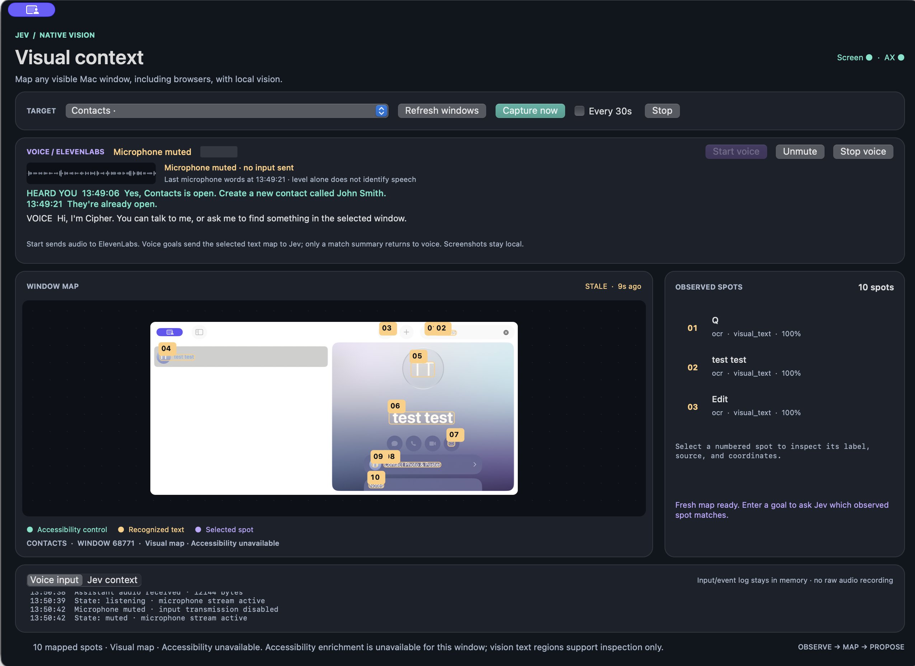Click the plus icon in the window map preview
The height and width of the screenshot is (666, 915).
point(406,332)
